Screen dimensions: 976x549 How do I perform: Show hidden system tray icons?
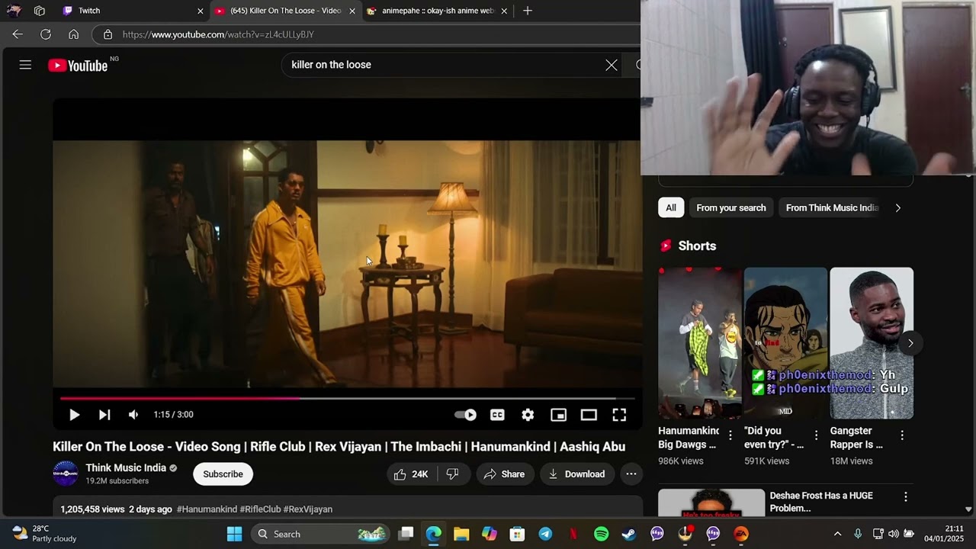837,534
